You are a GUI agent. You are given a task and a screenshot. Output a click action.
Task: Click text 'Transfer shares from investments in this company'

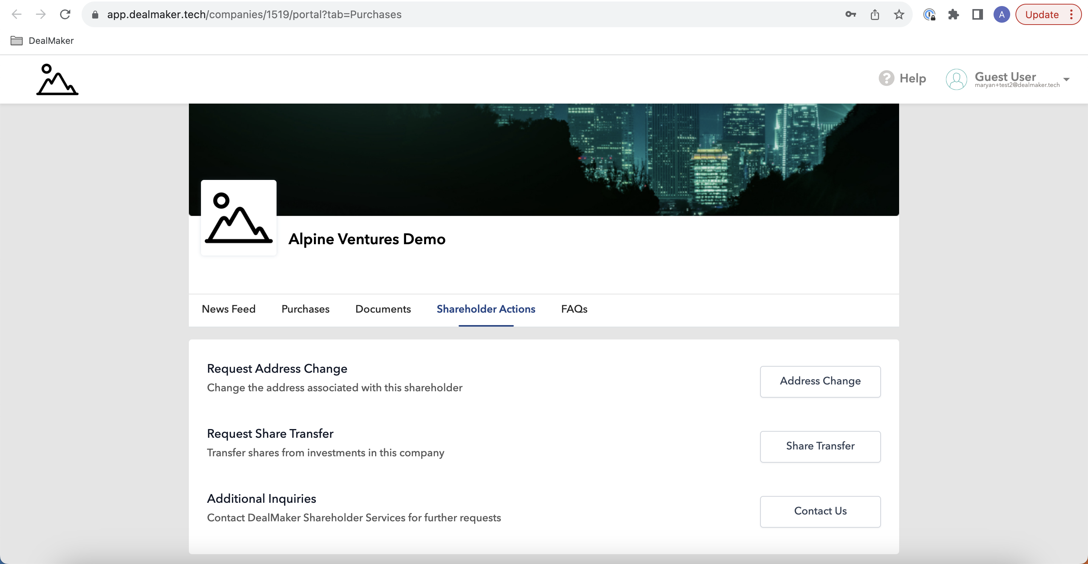pos(325,452)
